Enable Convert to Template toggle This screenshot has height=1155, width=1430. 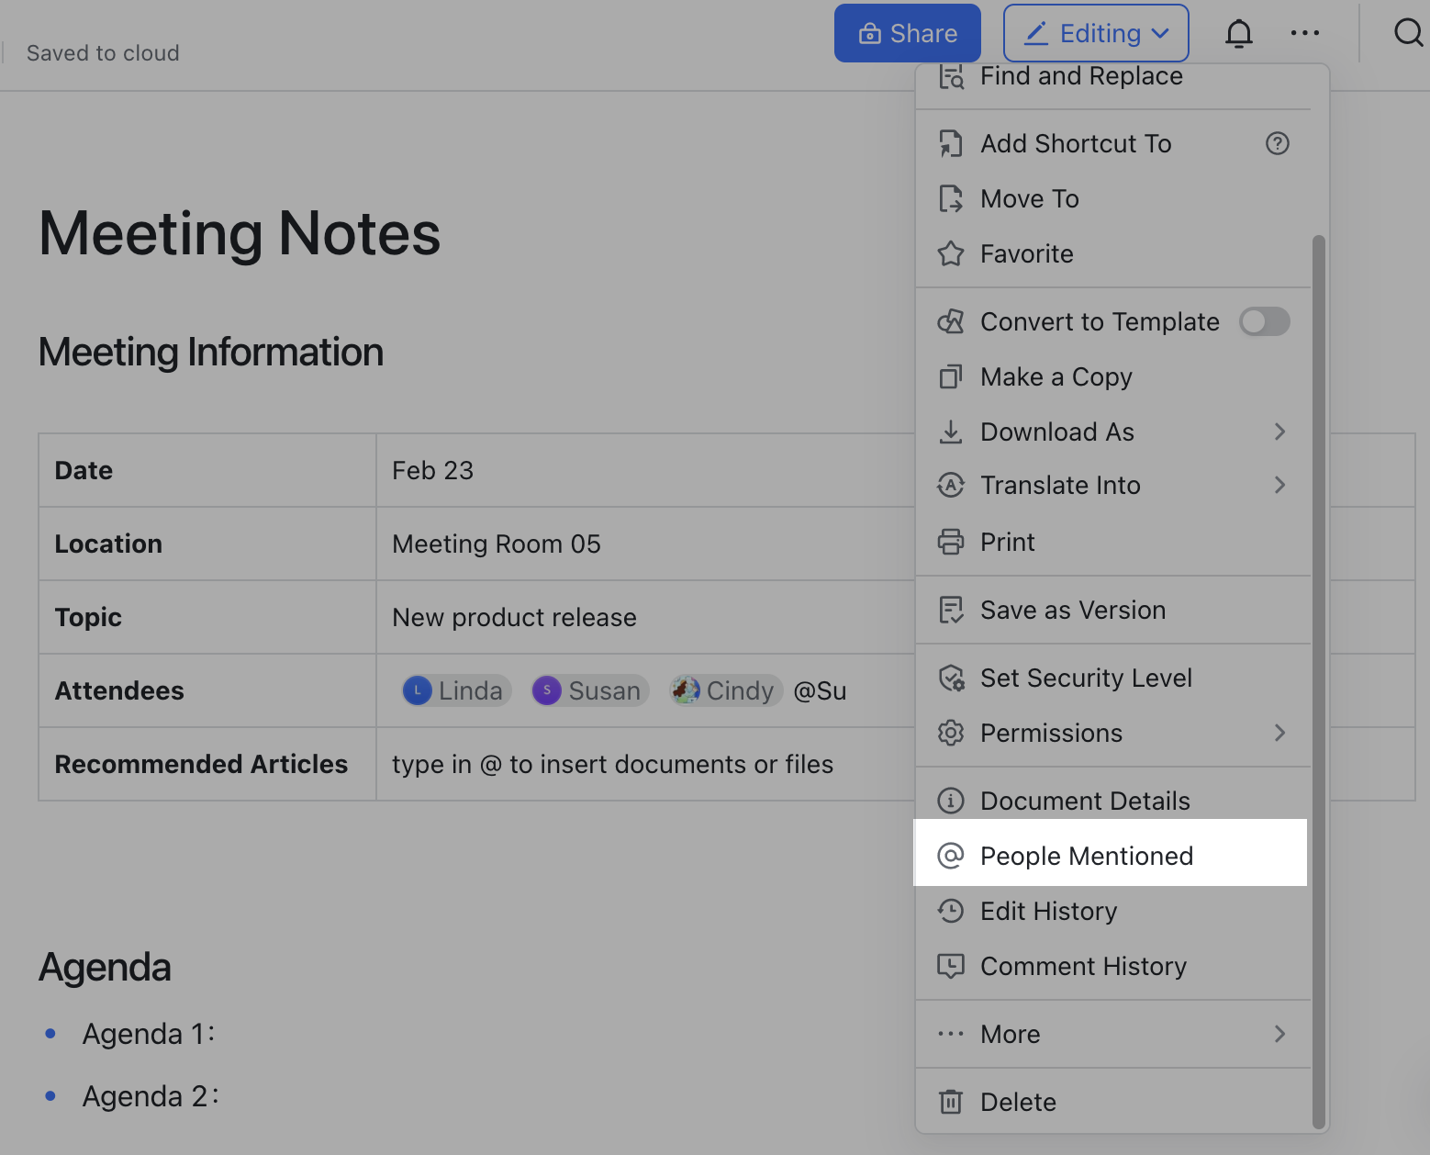[x=1264, y=321]
